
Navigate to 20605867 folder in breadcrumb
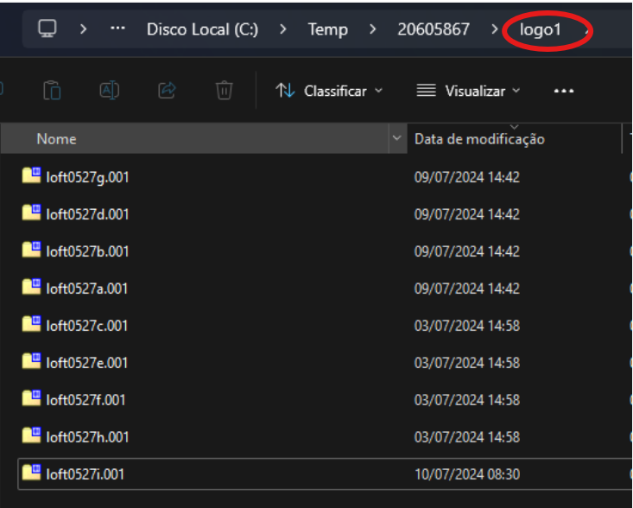(x=434, y=29)
